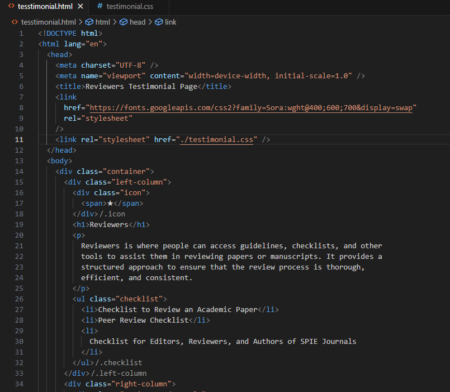Click rel="stylesheet" on line 9
Image resolution: width=450 pixels, height=392 pixels.
pyautogui.click(x=98, y=119)
